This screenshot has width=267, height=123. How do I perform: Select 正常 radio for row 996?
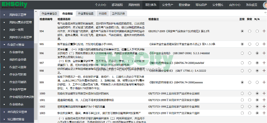[x=242, y=53]
